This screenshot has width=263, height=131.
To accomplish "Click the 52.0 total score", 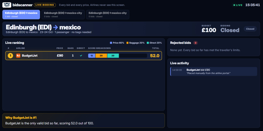I will point(155,56).
